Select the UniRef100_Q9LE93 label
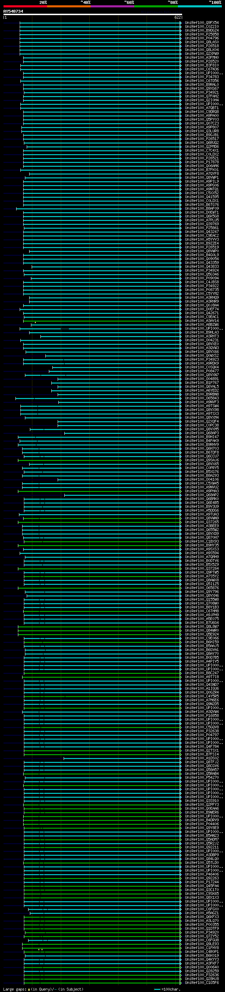 coord(201,944)
